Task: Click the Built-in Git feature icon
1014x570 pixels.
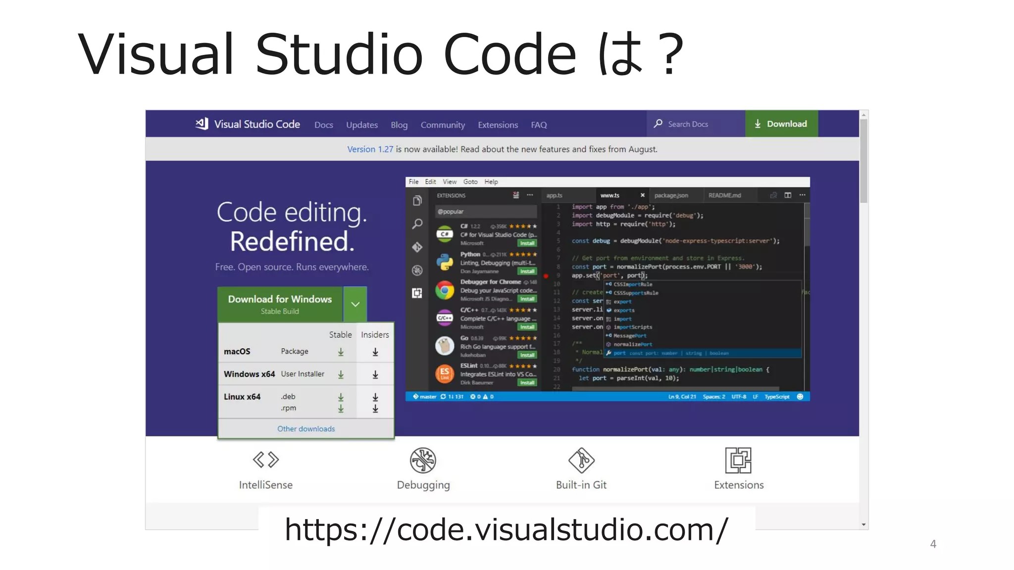Action: [x=581, y=460]
